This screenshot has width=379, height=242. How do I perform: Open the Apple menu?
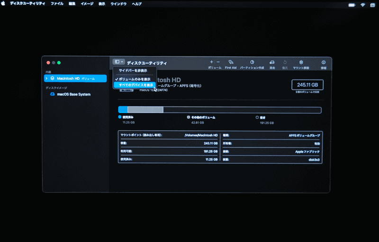pos(3,4)
